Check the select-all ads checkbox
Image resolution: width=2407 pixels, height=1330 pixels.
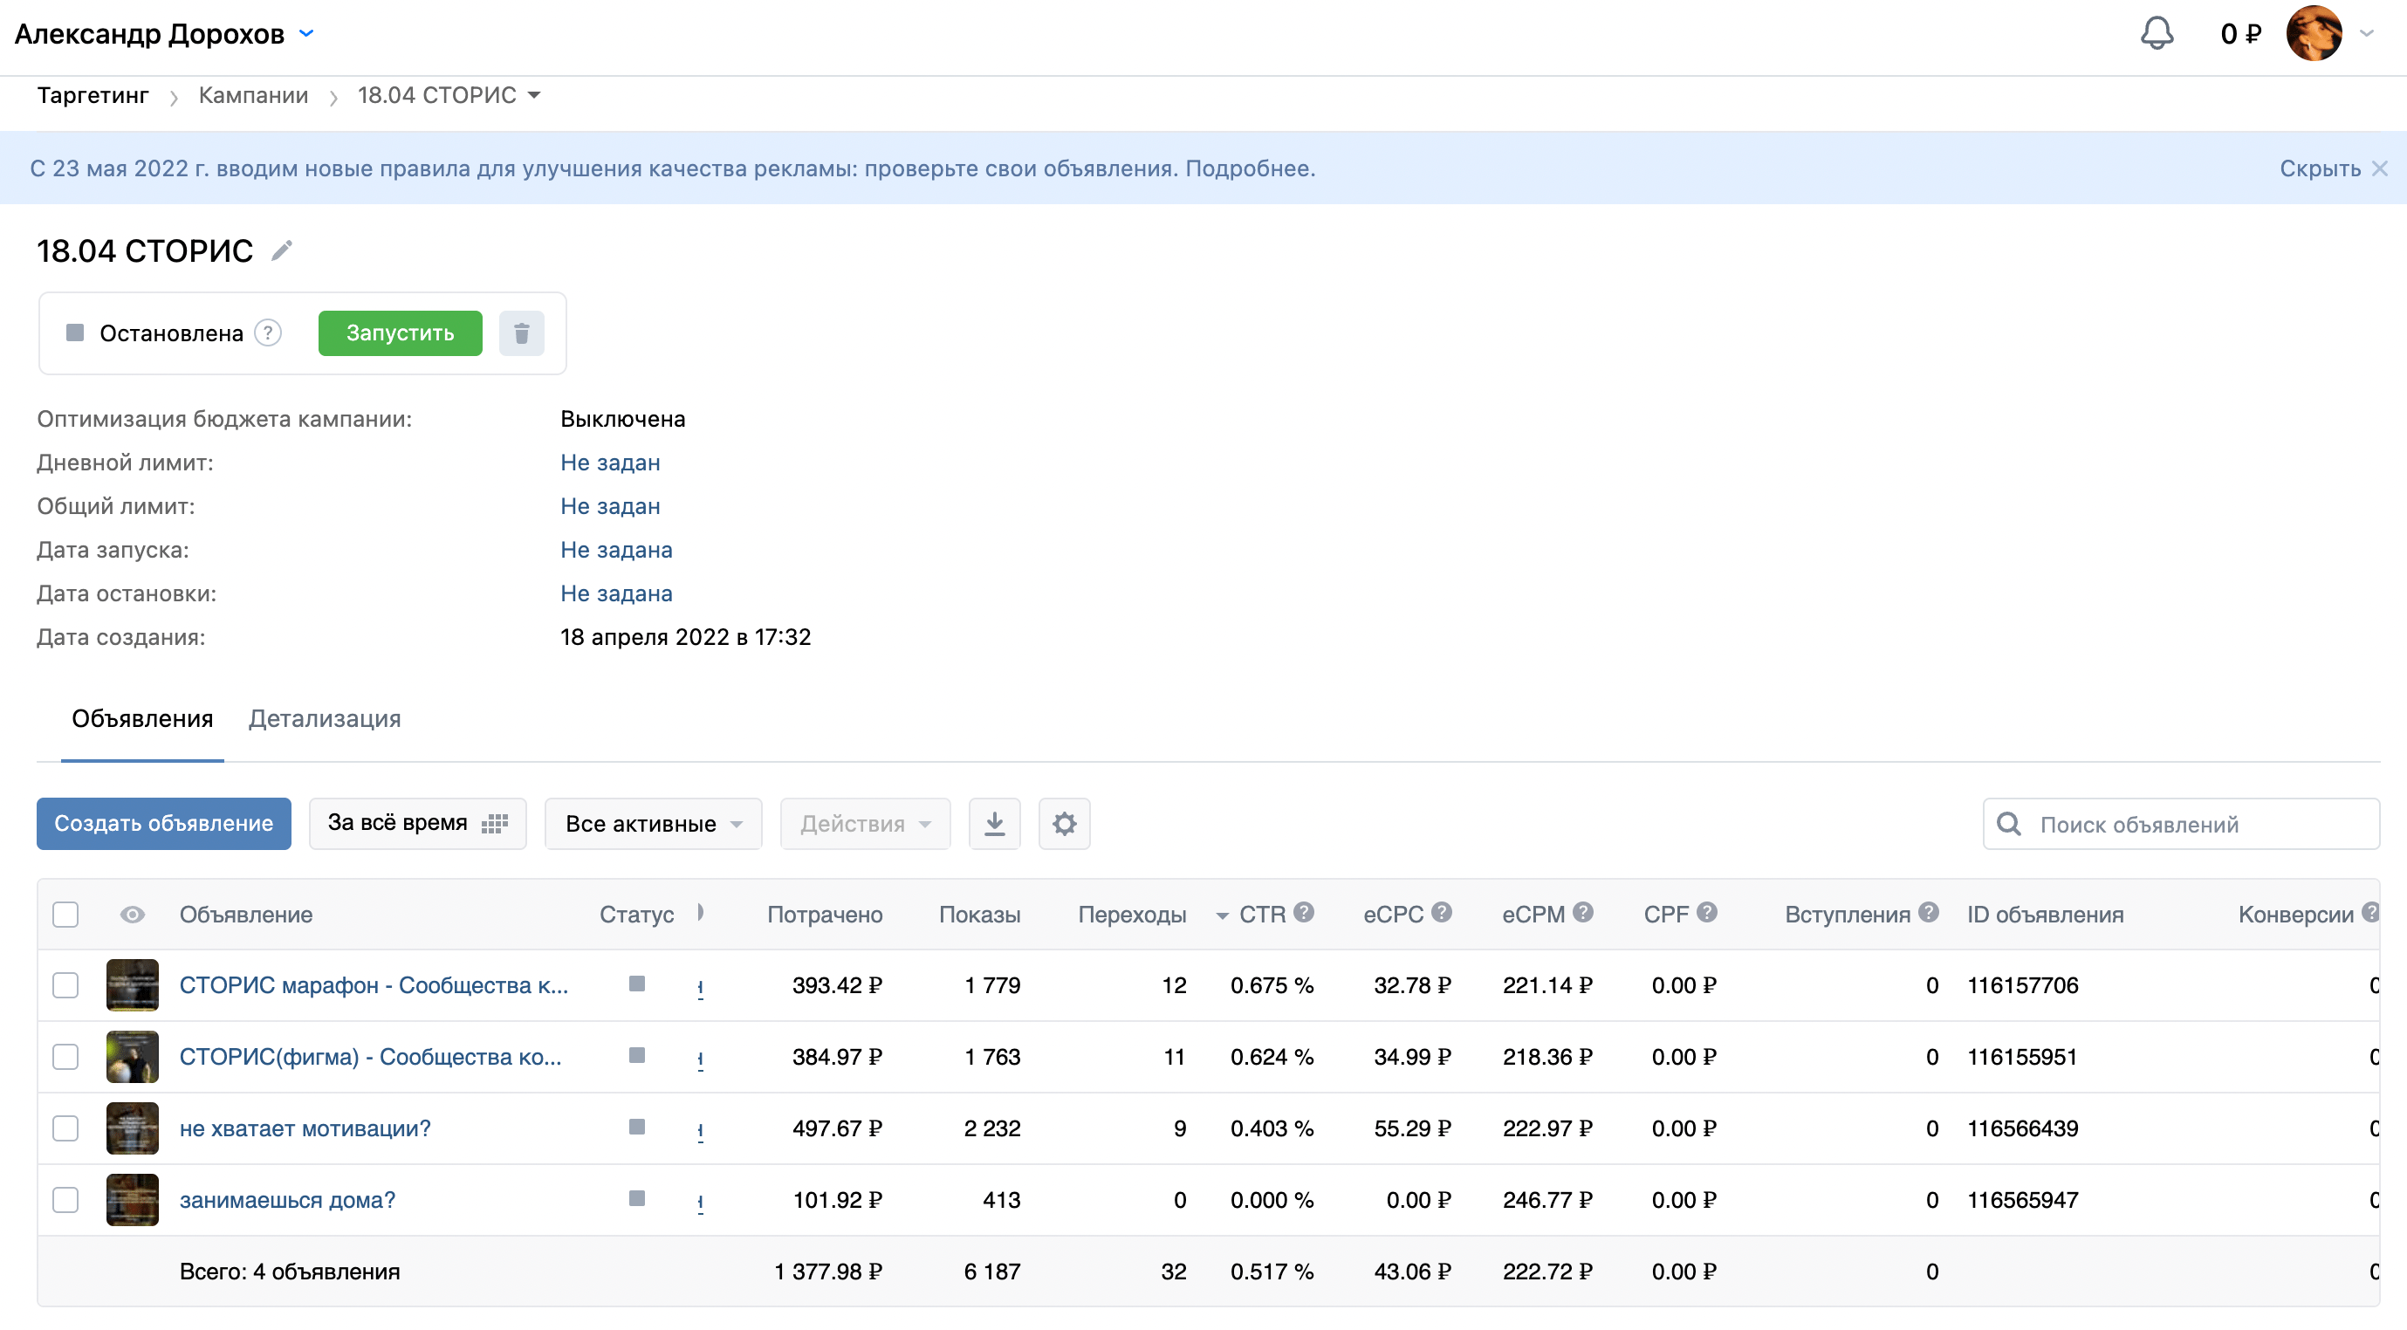coord(65,914)
